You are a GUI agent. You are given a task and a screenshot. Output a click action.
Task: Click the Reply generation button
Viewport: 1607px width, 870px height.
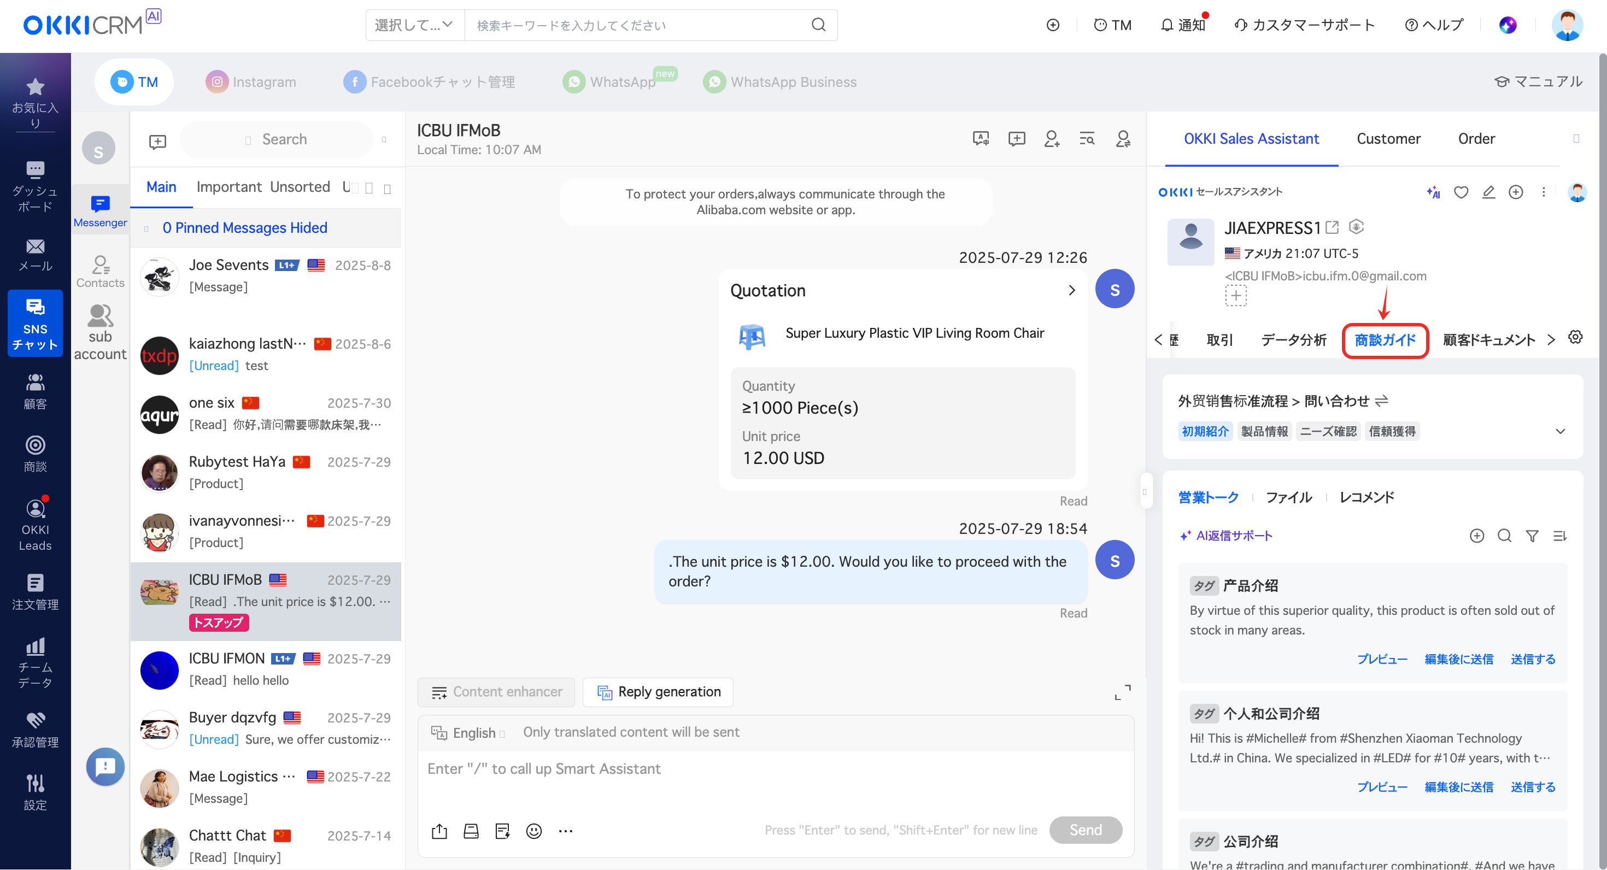coord(658,692)
